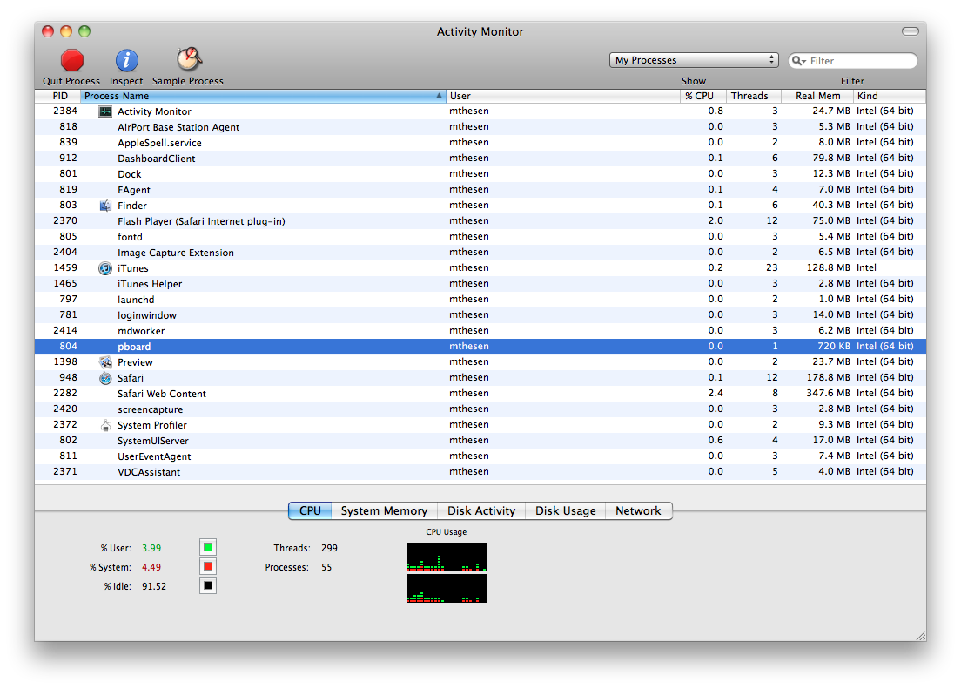Click the Activity Monitor row icon
Screen dimensions: 961x689
point(105,111)
